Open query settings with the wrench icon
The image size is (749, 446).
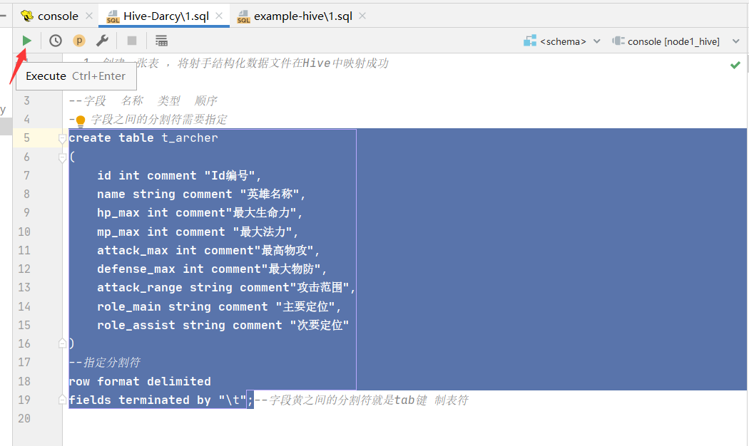(x=102, y=41)
